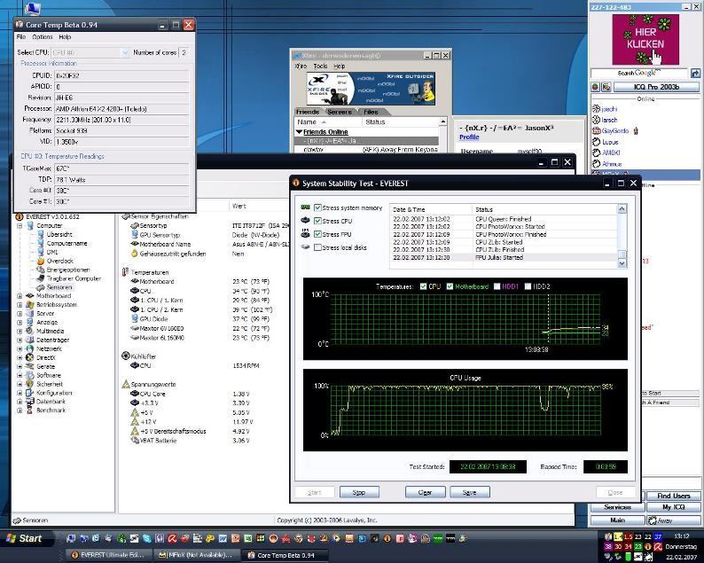Open EVEREST Ultimate Edition taskbar button
This screenshot has width=704, height=563.
click(109, 555)
